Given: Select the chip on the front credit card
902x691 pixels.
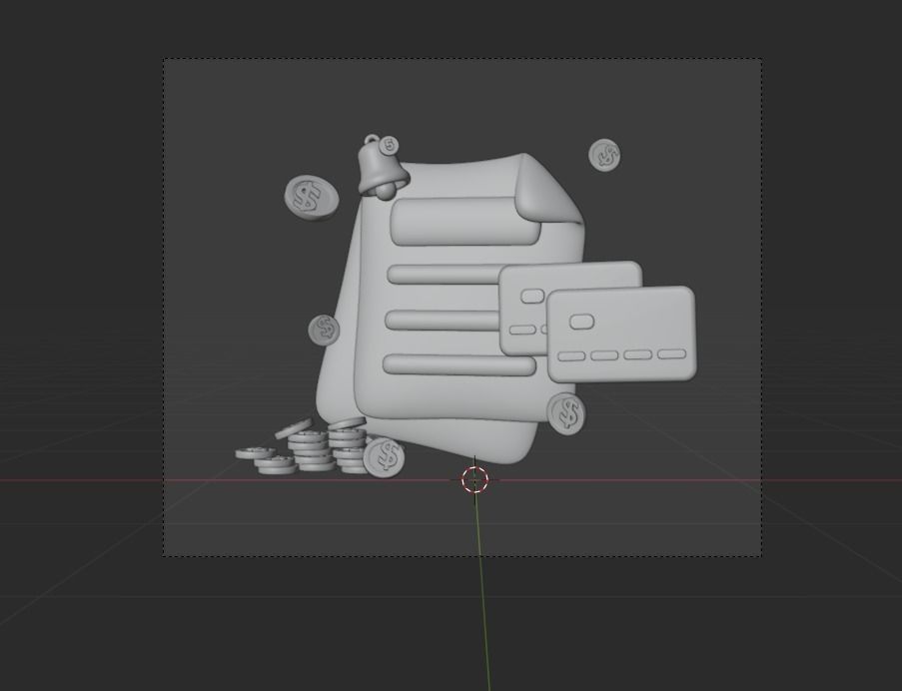Looking at the screenshot, I should [x=581, y=322].
